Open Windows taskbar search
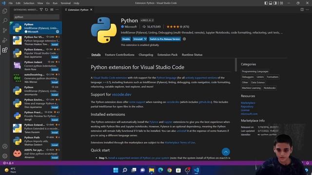This screenshot has width=312, height=175. coord(125,170)
